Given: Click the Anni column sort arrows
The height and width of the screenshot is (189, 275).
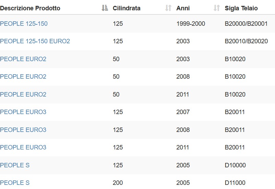Looking at the screenshot, I should coord(217,8).
